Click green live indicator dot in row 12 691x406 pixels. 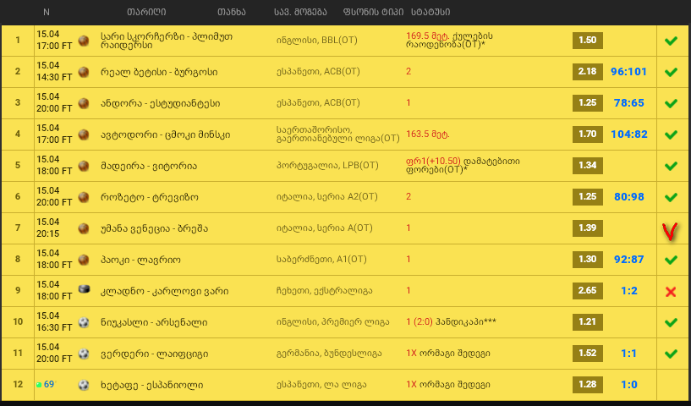point(39,385)
